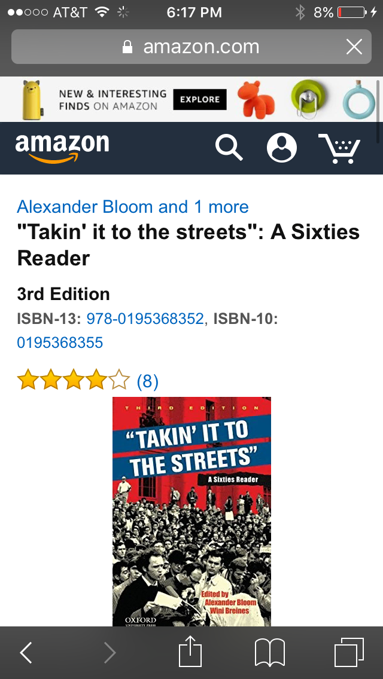The width and height of the screenshot is (383, 679).
Task: Open Amazon search magnifier icon
Action: pyautogui.click(x=229, y=148)
